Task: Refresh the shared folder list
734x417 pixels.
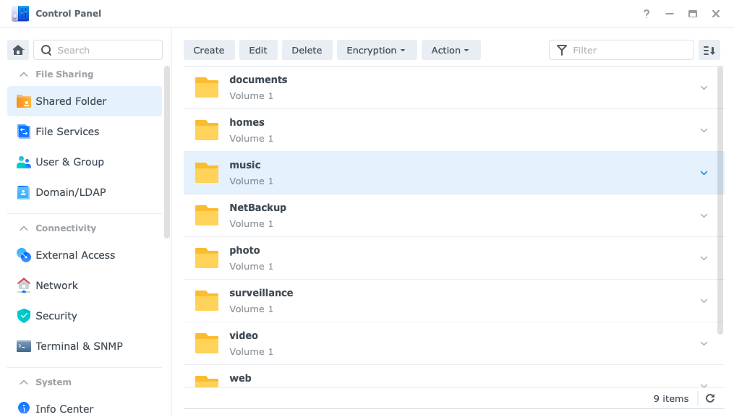Action: coord(709,398)
